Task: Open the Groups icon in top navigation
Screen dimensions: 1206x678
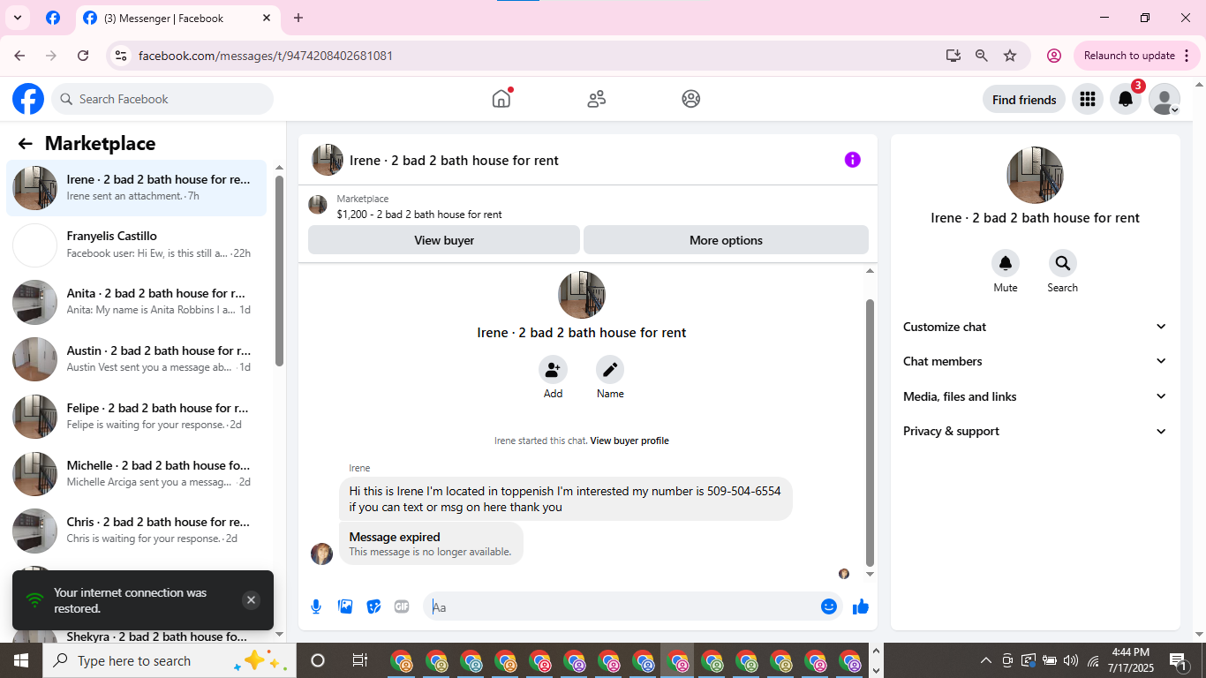Action: point(691,99)
